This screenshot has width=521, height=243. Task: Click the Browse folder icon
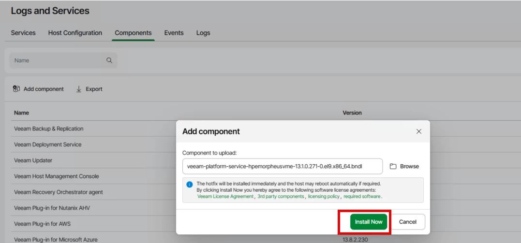click(393, 166)
